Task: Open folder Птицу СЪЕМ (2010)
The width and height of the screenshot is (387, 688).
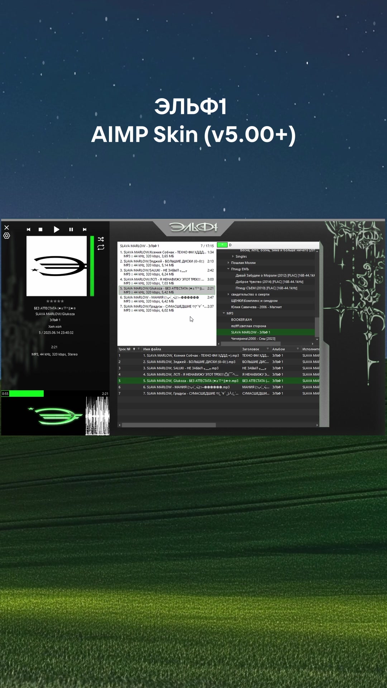Action: point(266,288)
